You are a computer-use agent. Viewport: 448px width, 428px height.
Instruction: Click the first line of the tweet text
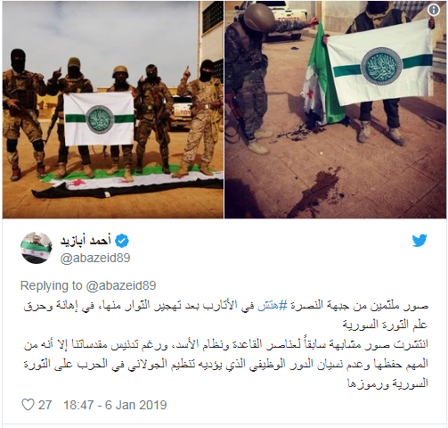pyautogui.click(x=226, y=306)
